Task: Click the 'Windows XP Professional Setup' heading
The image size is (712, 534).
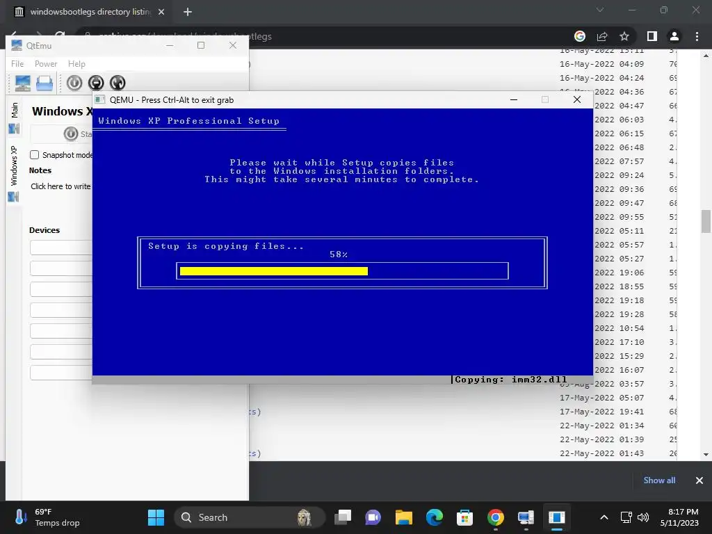Action: (189, 121)
